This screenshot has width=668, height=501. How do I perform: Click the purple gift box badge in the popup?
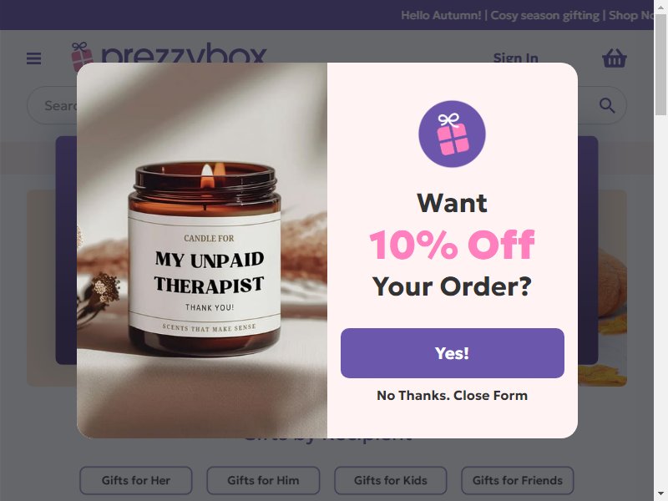click(452, 134)
